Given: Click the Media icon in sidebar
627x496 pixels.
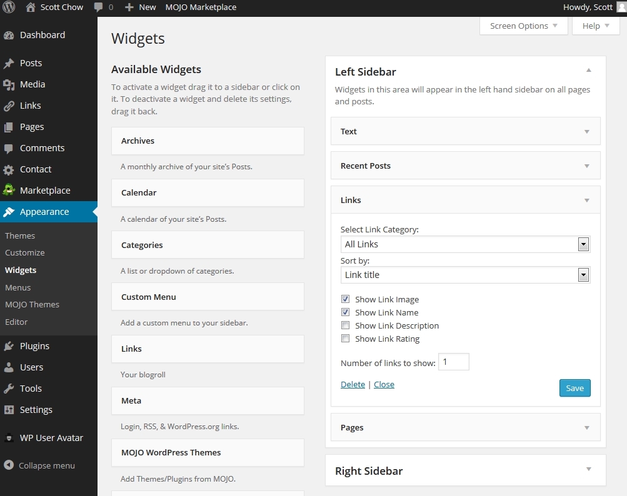Looking at the screenshot, I should pyautogui.click(x=9, y=84).
